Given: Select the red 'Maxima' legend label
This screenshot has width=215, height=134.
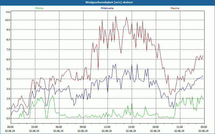Looking at the screenshot, I should (175, 8).
